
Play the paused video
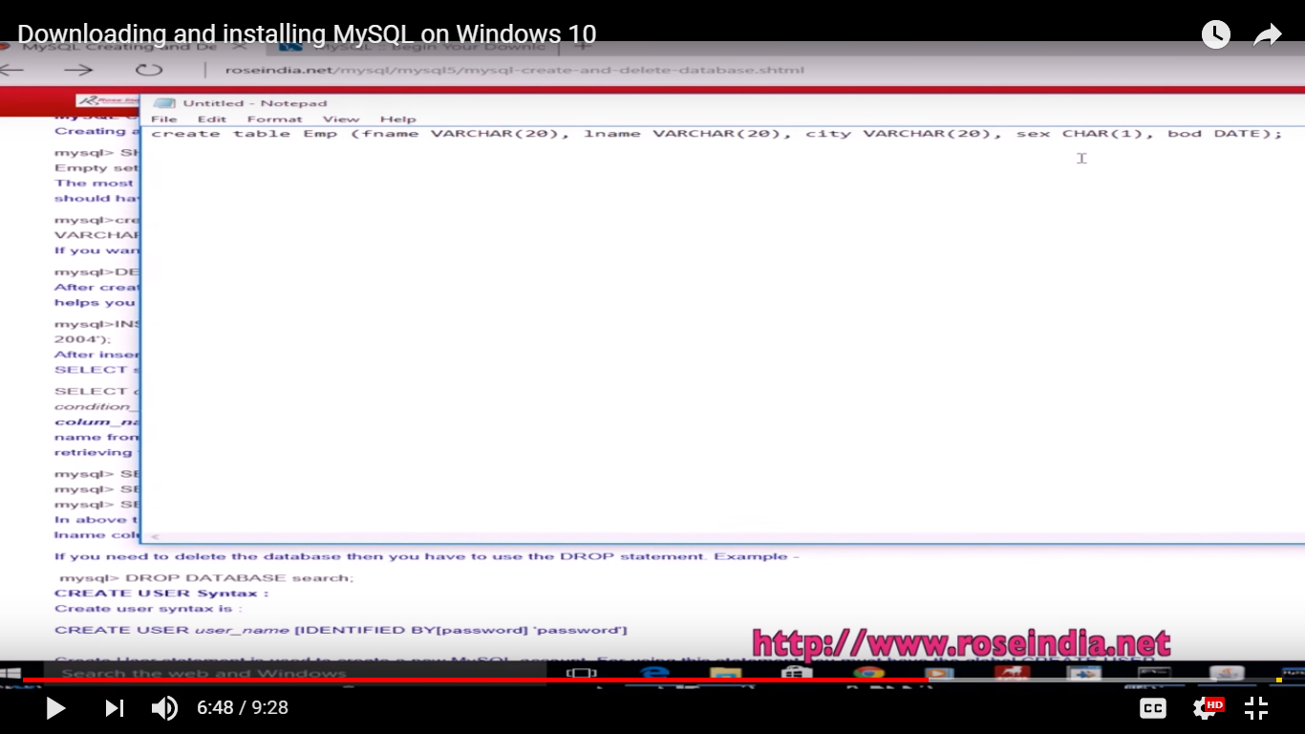coord(55,708)
